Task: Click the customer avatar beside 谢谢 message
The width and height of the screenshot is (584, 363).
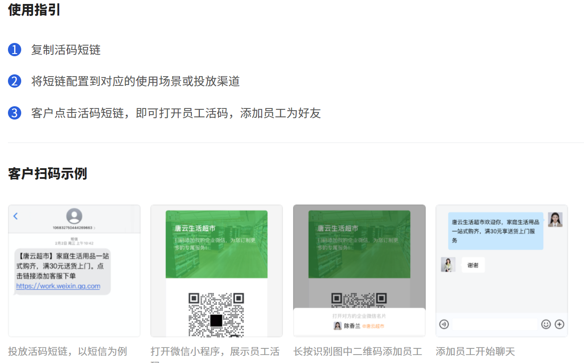Action: pos(448,265)
